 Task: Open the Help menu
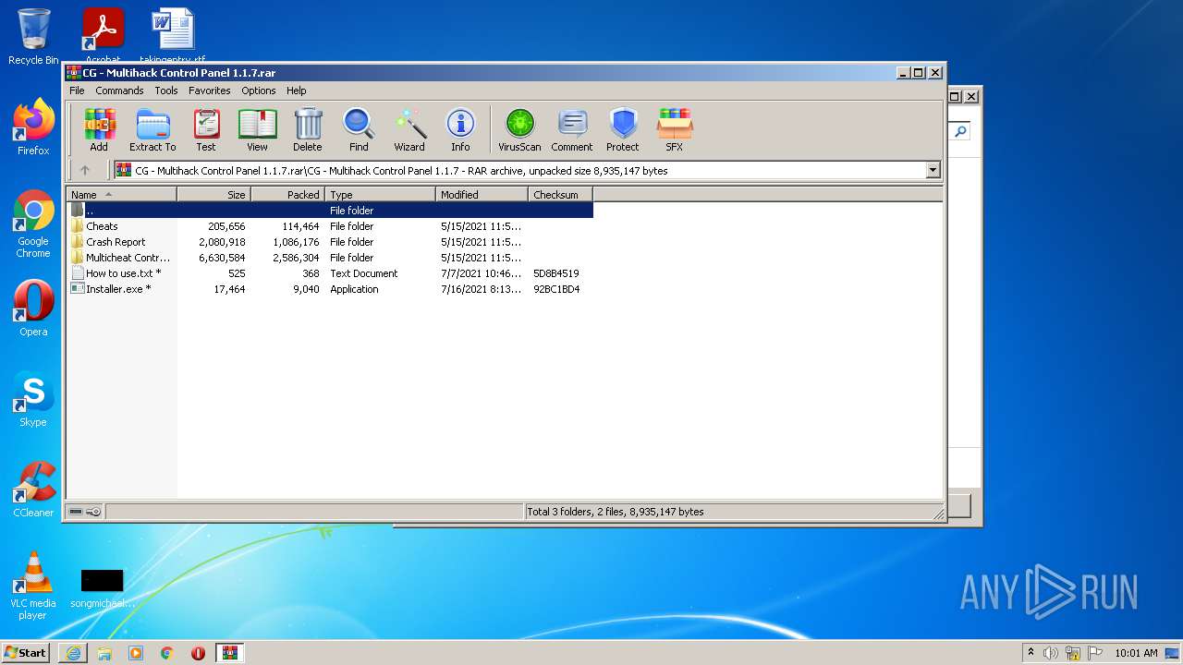pos(296,91)
